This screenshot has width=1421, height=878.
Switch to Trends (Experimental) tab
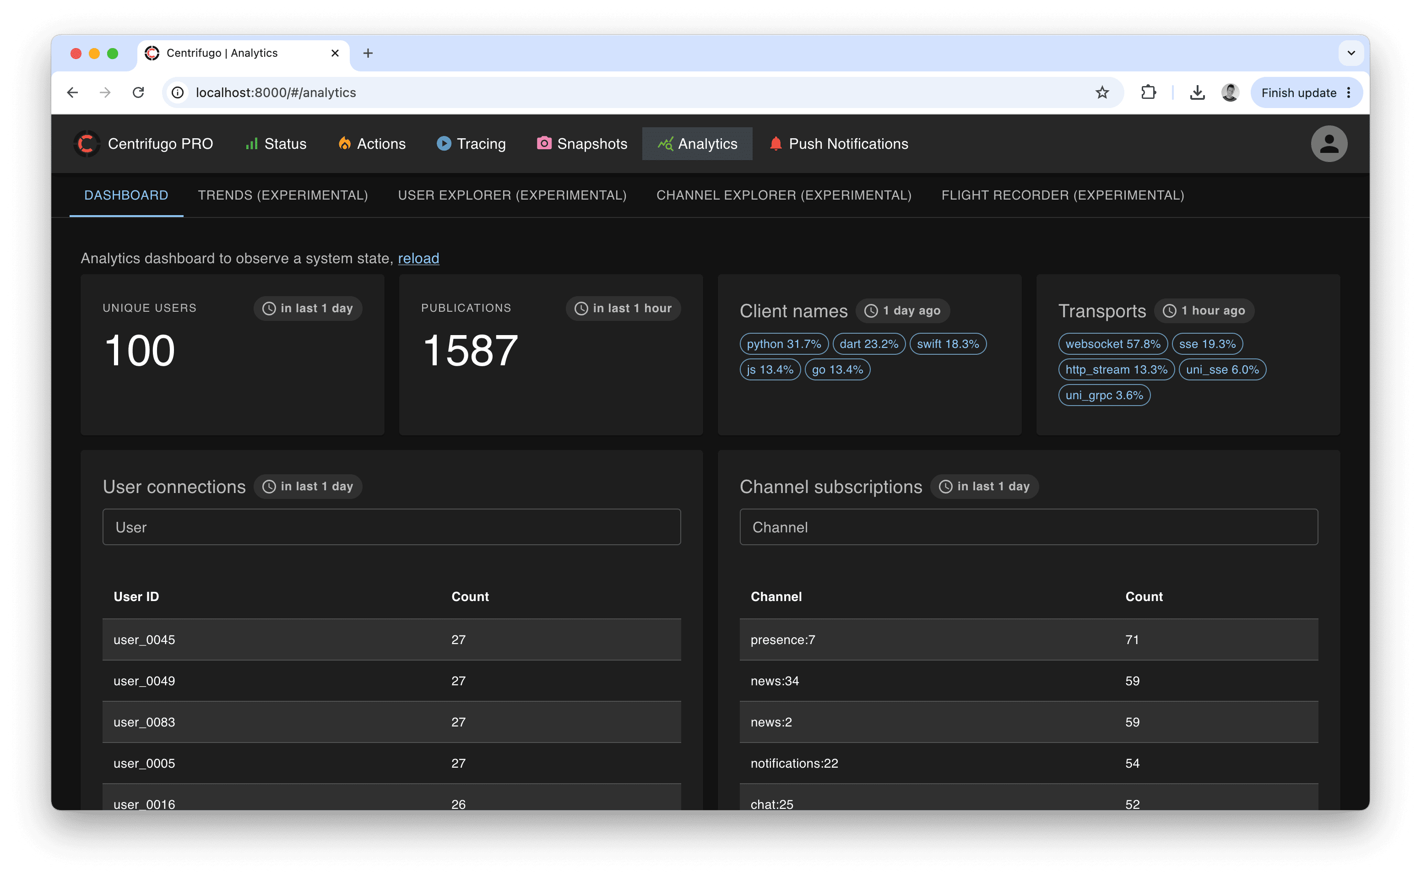pyautogui.click(x=283, y=195)
